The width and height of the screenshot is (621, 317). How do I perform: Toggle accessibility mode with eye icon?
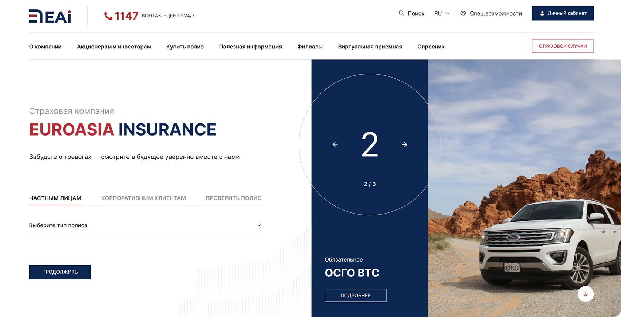pyautogui.click(x=463, y=13)
